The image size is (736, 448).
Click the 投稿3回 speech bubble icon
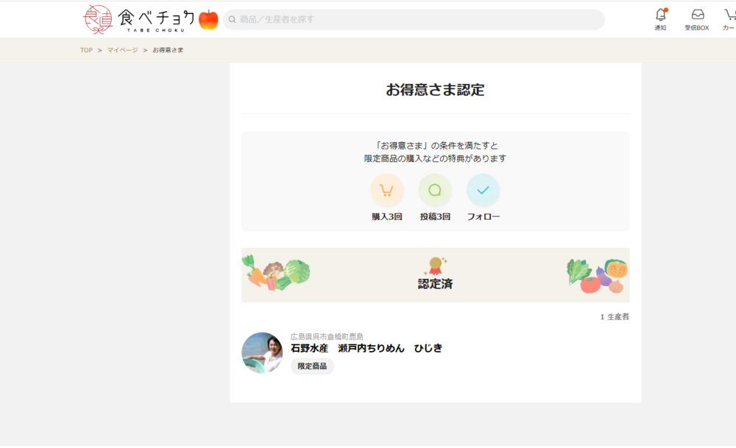tap(435, 191)
